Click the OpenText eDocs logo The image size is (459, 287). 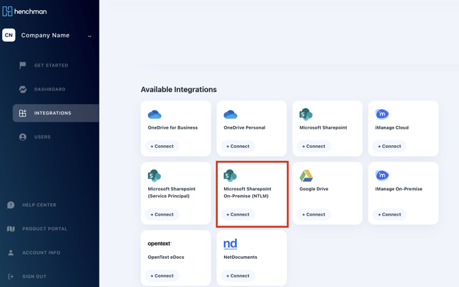(x=160, y=244)
